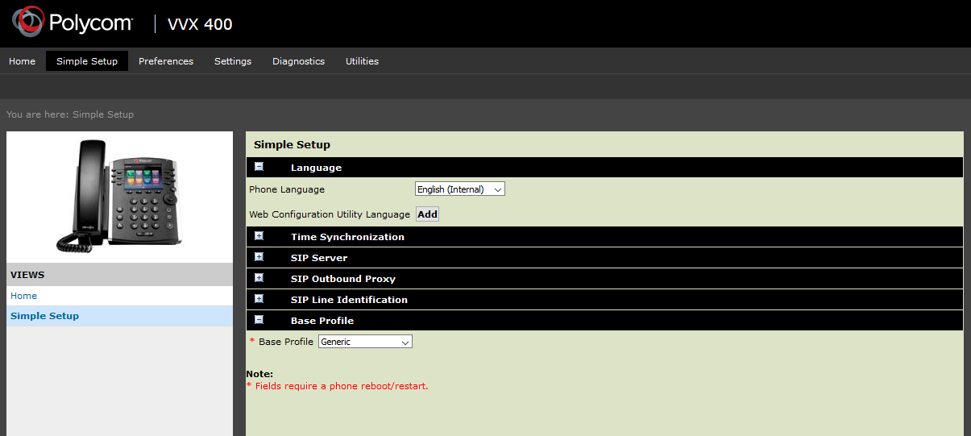Open the Settings menu
971x436 pixels.
[233, 61]
